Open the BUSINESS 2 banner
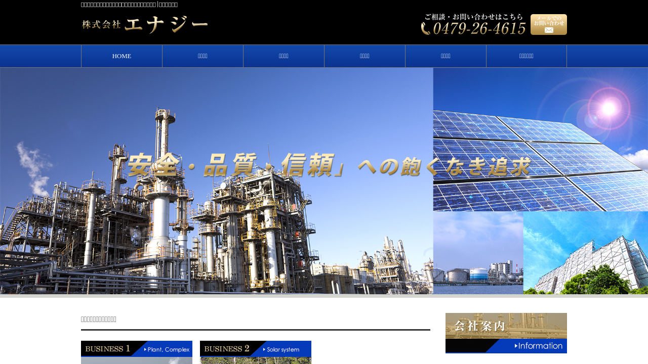The width and height of the screenshot is (648, 364). pos(255,352)
